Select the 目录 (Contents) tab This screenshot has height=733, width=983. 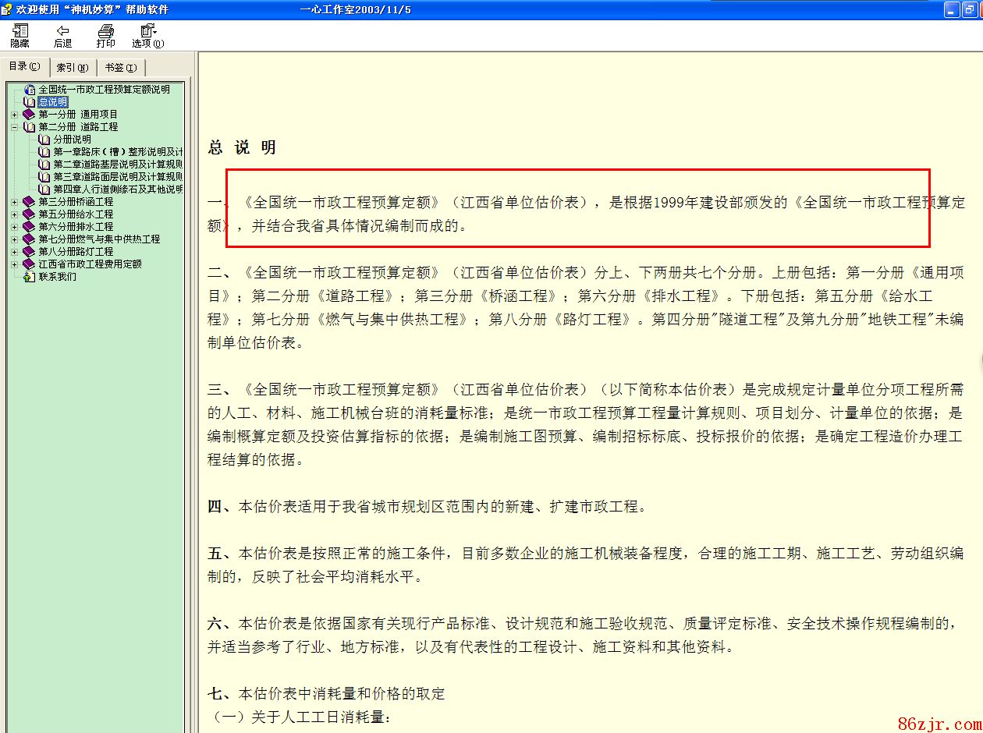[24, 66]
